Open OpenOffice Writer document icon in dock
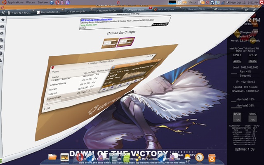 114,158
